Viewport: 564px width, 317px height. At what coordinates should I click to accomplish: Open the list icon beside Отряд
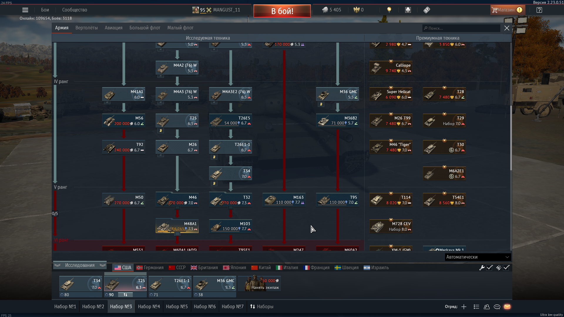[476, 307]
